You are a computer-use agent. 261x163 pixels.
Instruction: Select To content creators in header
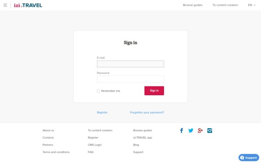click(x=225, y=5)
